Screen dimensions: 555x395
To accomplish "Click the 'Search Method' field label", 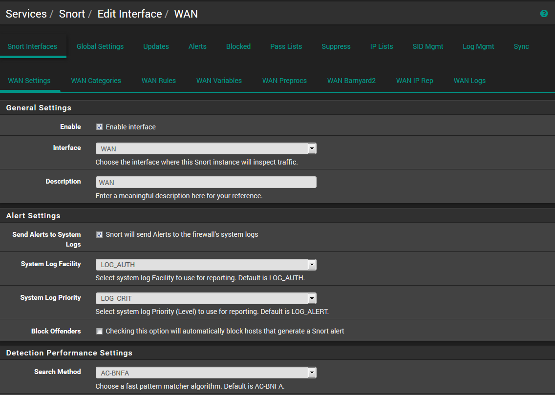I will tap(57, 372).
